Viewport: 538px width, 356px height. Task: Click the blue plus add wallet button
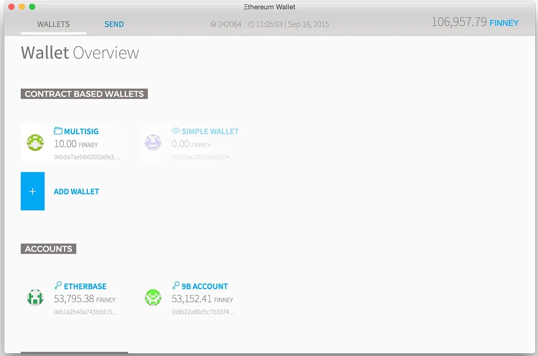pos(33,191)
